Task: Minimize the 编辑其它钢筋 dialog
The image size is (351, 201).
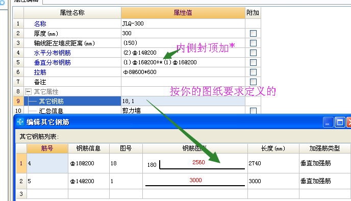Action: (x=328, y=122)
